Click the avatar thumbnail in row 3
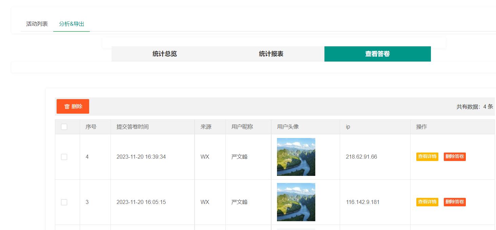Viewport: 496px width, 230px height. point(296,202)
